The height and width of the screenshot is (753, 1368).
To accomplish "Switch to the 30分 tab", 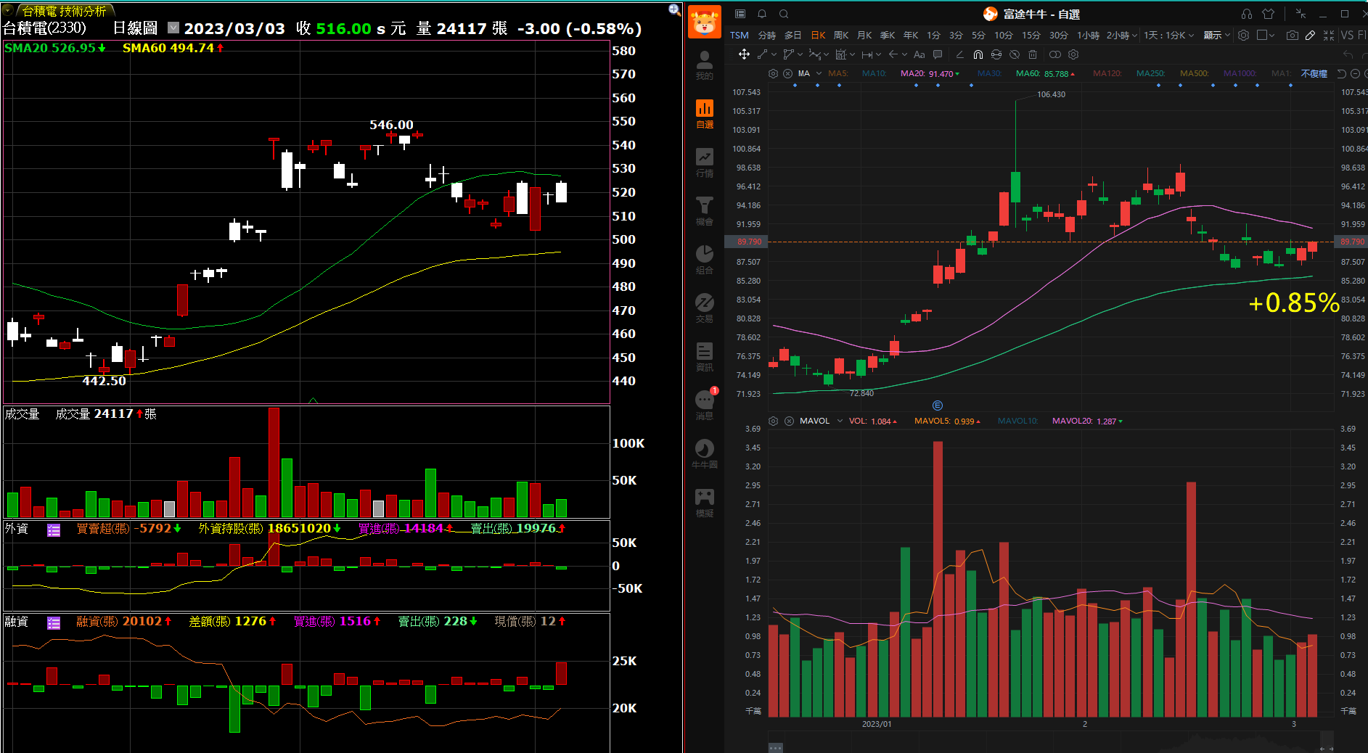I will 1059,35.
